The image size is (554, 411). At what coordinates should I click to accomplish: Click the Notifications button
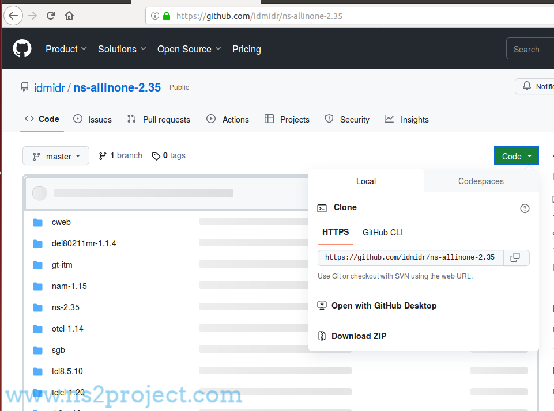[534, 86]
